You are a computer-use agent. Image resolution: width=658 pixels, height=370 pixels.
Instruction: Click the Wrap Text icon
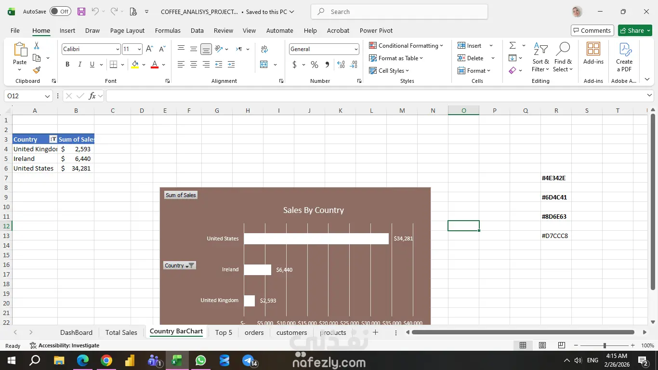click(x=264, y=49)
